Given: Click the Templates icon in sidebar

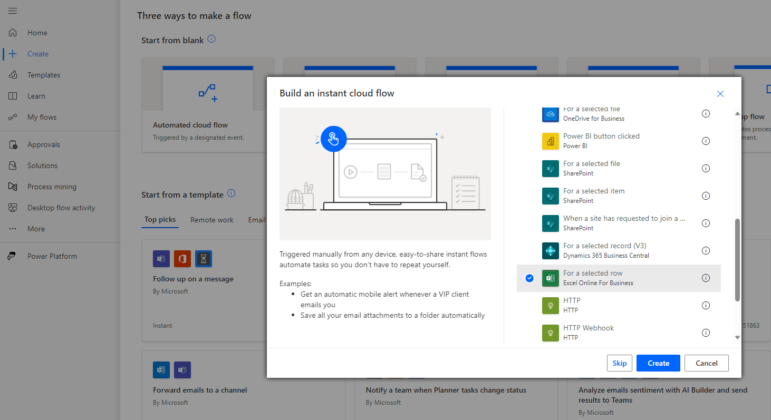Looking at the screenshot, I should (13, 75).
